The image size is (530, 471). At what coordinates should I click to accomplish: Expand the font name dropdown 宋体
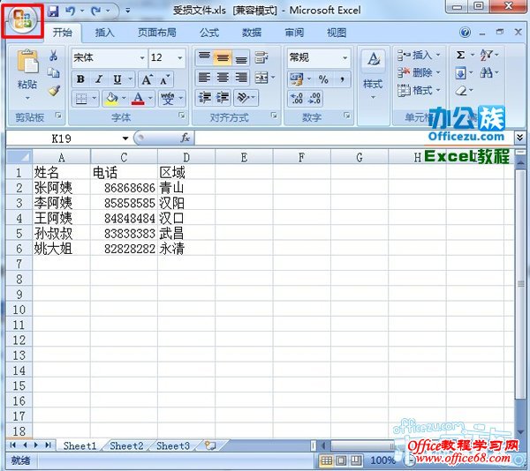pyautogui.click(x=142, y=57)
